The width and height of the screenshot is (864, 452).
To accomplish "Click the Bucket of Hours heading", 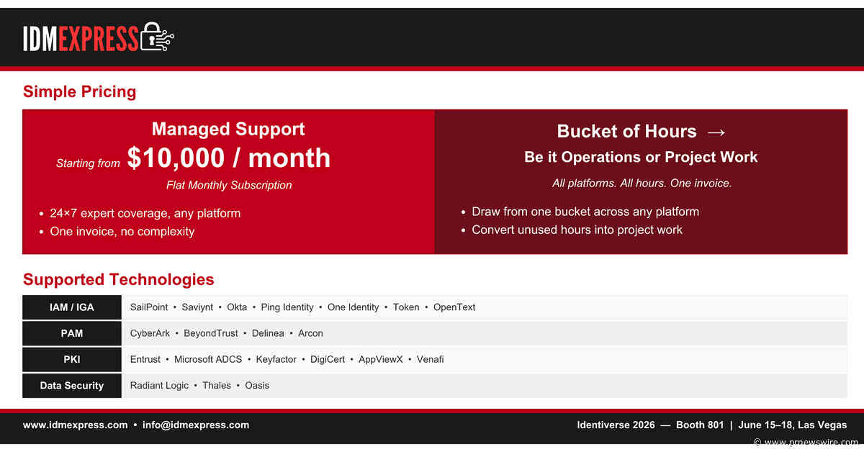I will [x=626, y=132].
